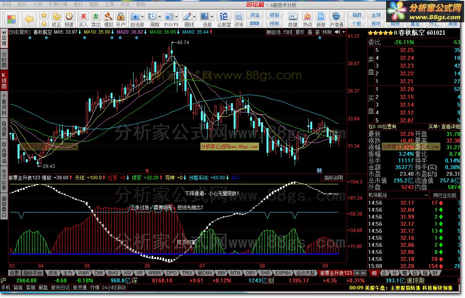Toggle 叠 overlay mode

click(x=310, y=32)
